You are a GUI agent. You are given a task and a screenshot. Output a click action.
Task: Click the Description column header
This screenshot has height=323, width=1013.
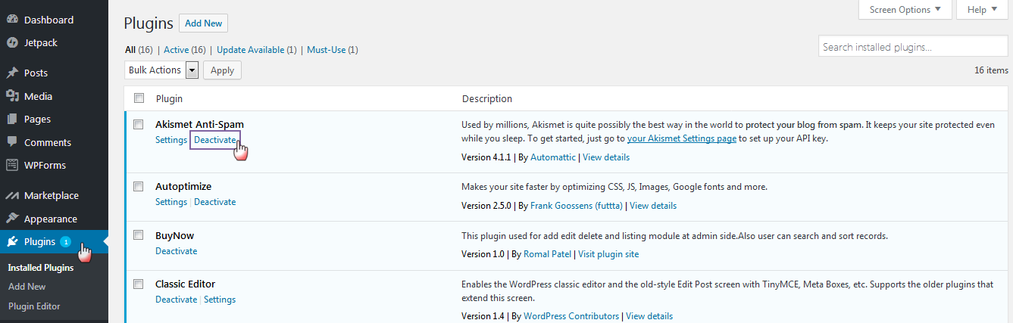point(487,99)
